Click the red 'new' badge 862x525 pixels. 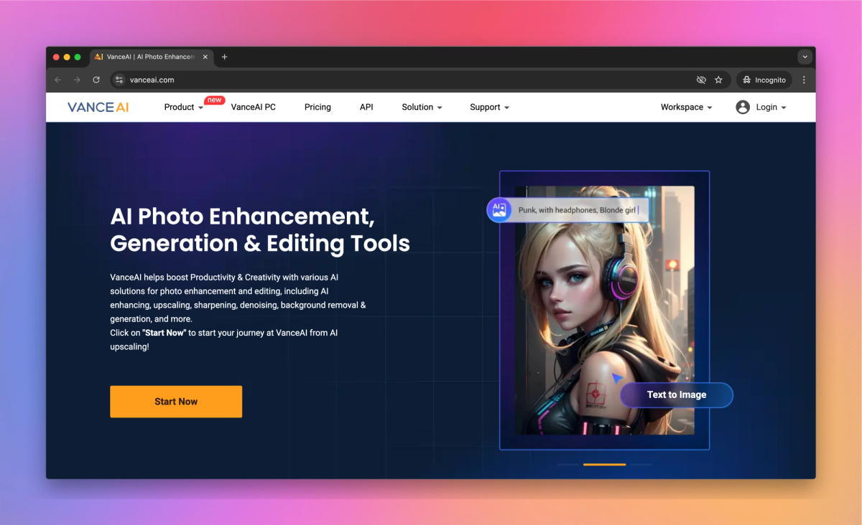coord(214,100)
